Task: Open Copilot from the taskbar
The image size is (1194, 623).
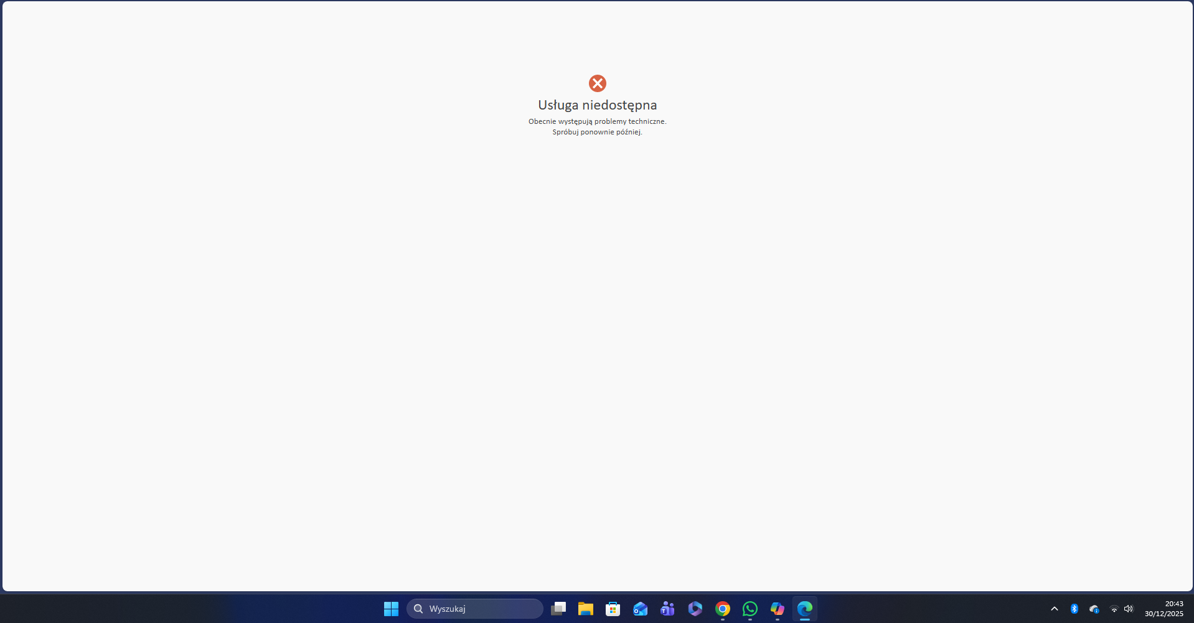Action: pos(778,609)
